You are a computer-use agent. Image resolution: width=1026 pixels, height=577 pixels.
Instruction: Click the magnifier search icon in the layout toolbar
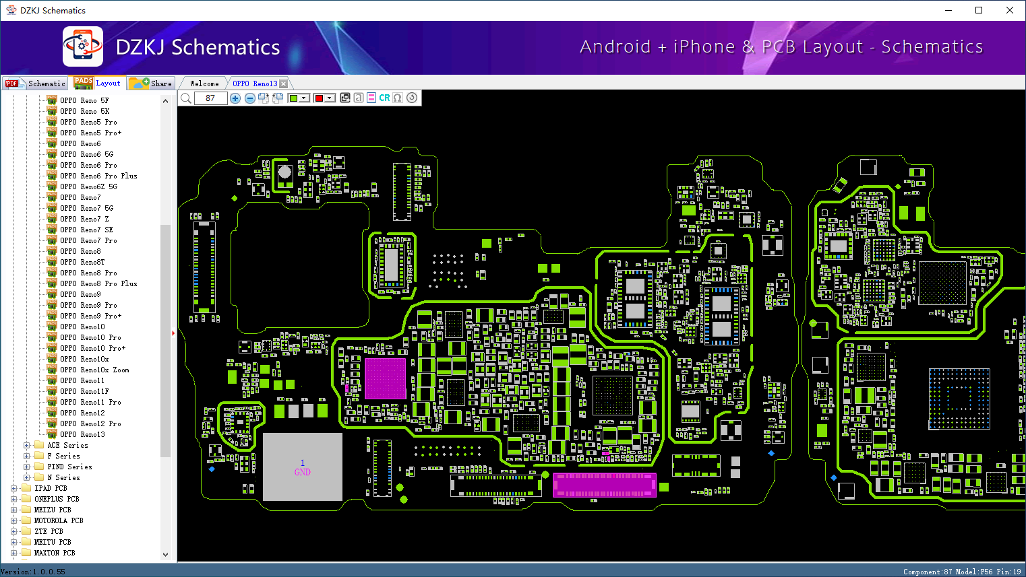(186, 98)
